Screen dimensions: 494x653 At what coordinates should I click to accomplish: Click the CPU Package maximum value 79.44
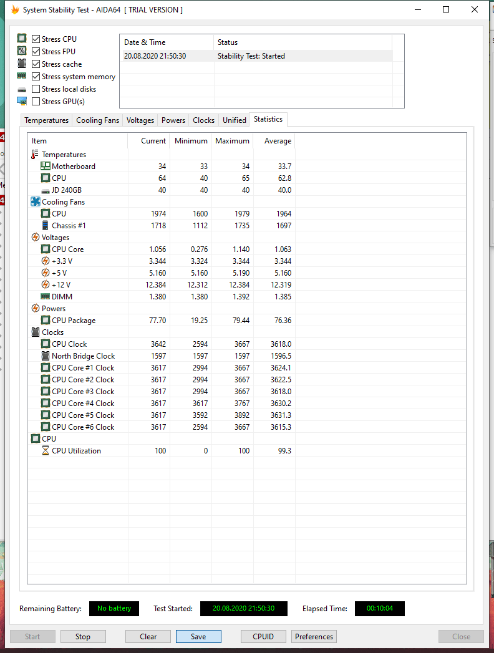[x=241, y=320]
